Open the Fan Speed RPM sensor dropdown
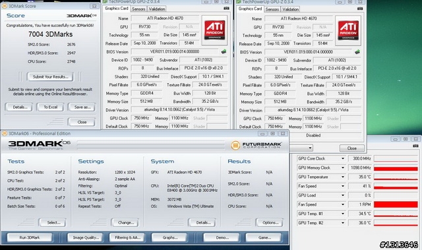The image size is (422, 250). point(343,204)
